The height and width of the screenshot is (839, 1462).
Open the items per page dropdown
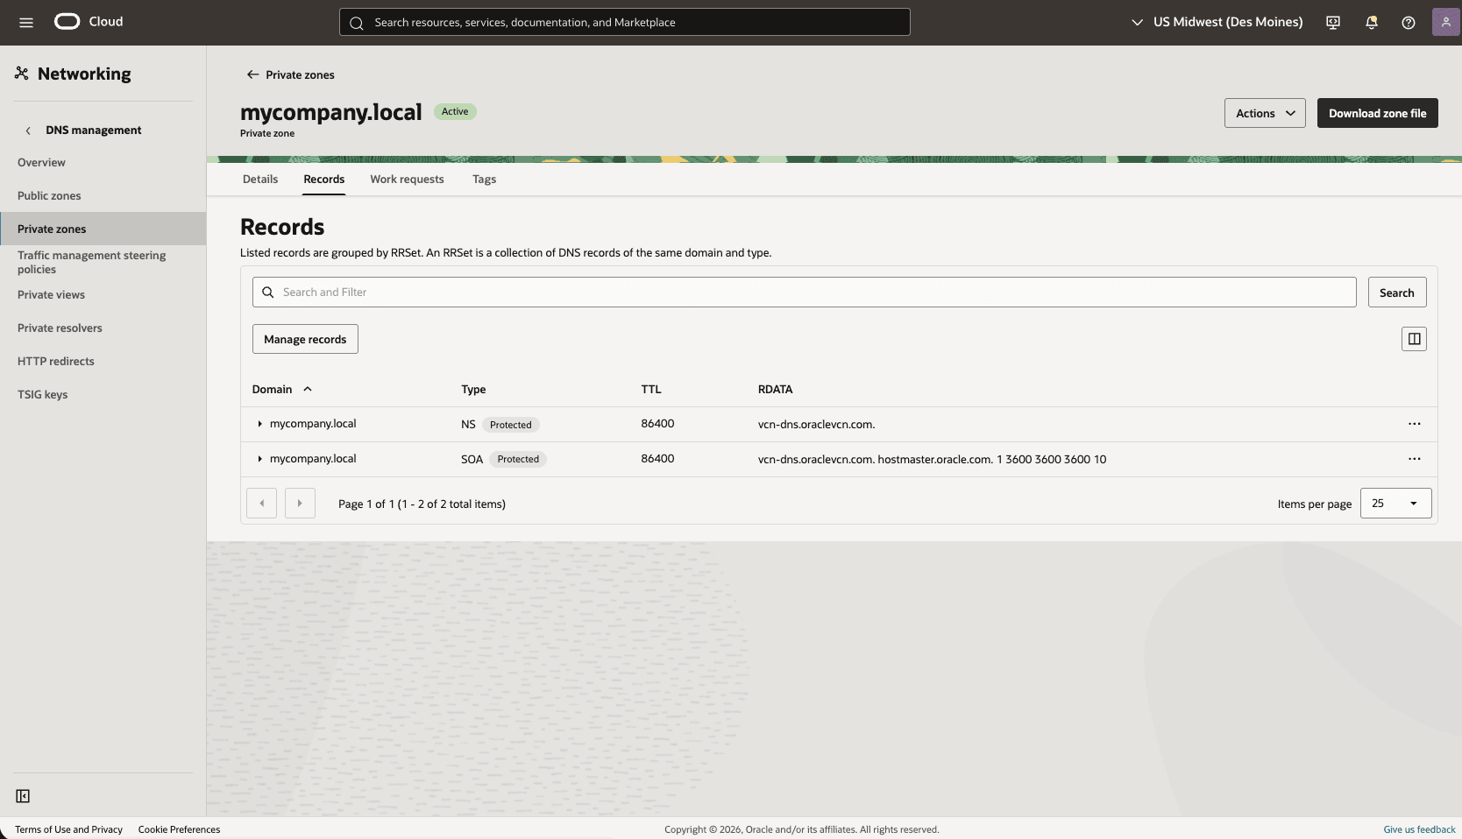point(1395,504)
